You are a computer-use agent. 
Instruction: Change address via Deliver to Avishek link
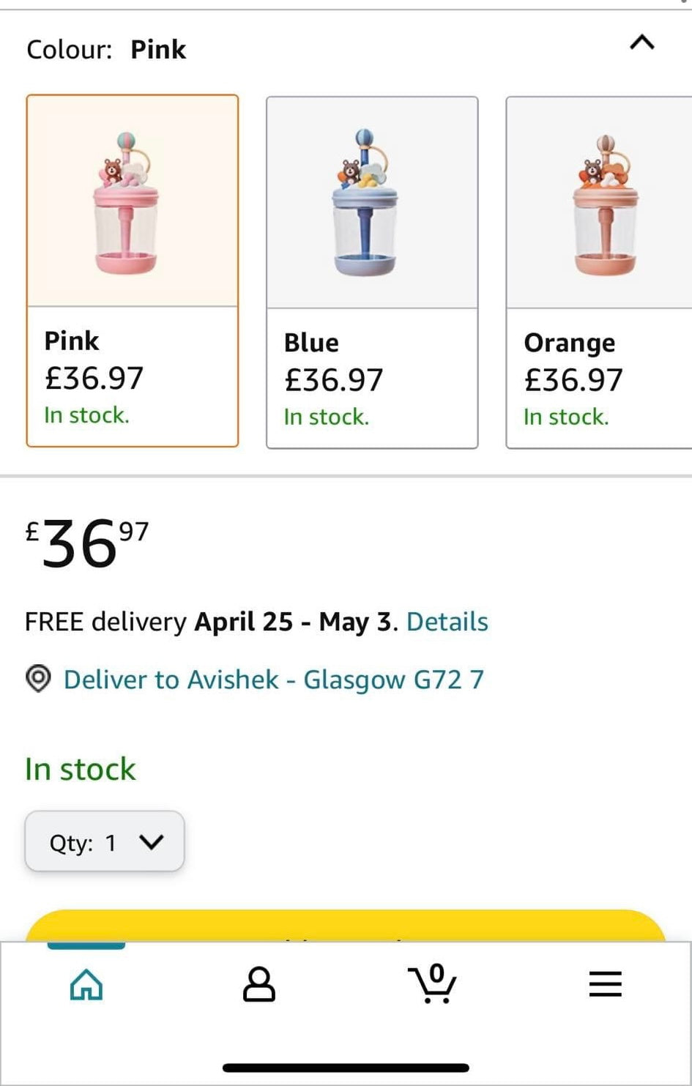coord(273,680)
